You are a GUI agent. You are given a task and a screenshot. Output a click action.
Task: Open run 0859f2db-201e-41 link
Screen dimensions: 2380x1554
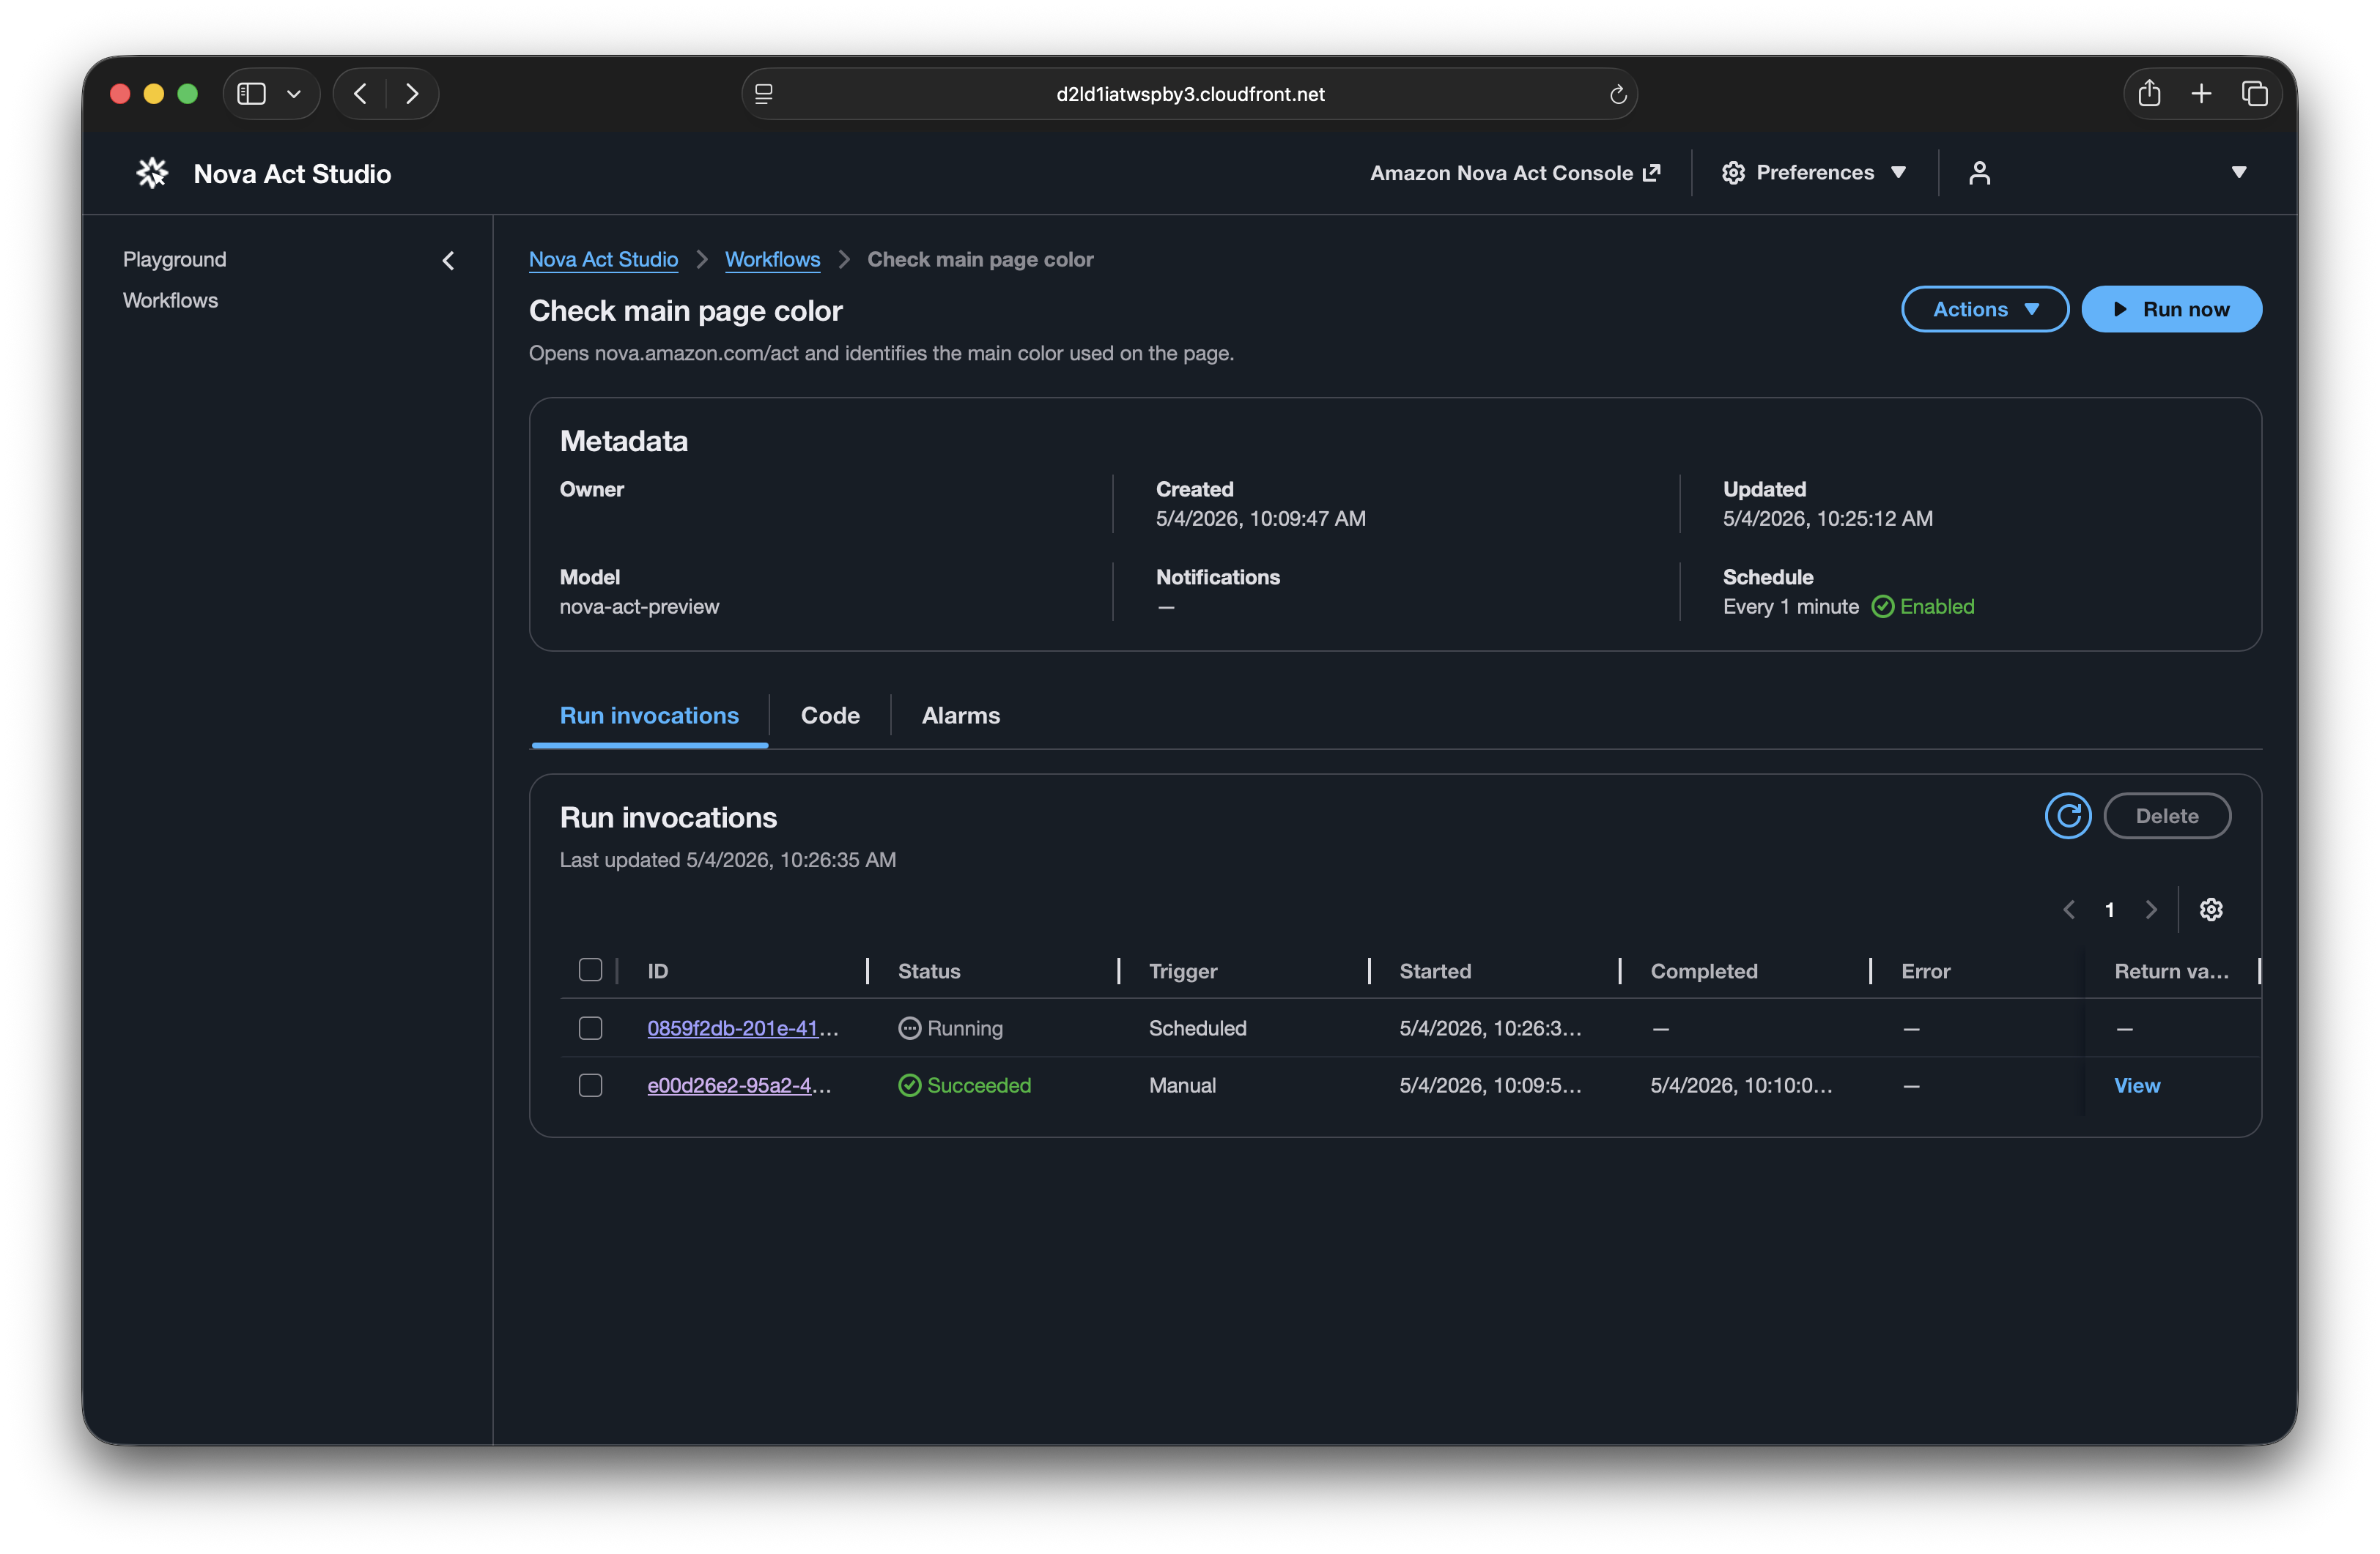(x=743, y=1028)
